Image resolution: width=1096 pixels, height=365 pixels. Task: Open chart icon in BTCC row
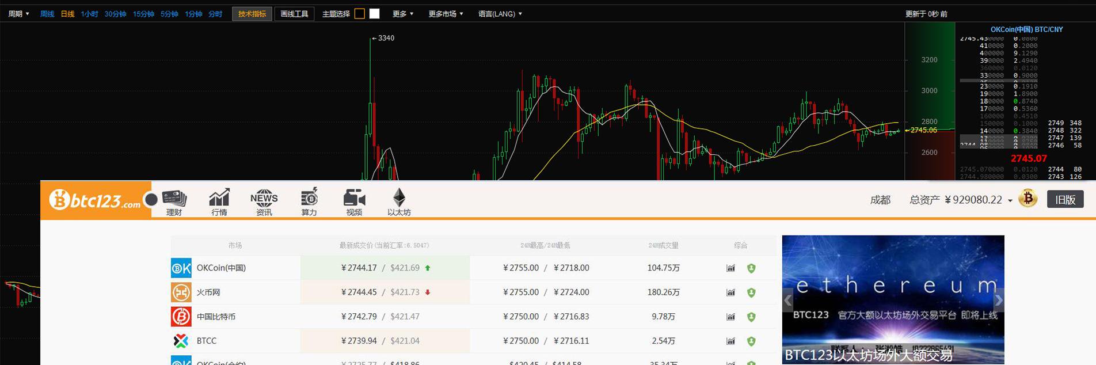(730, 341)
